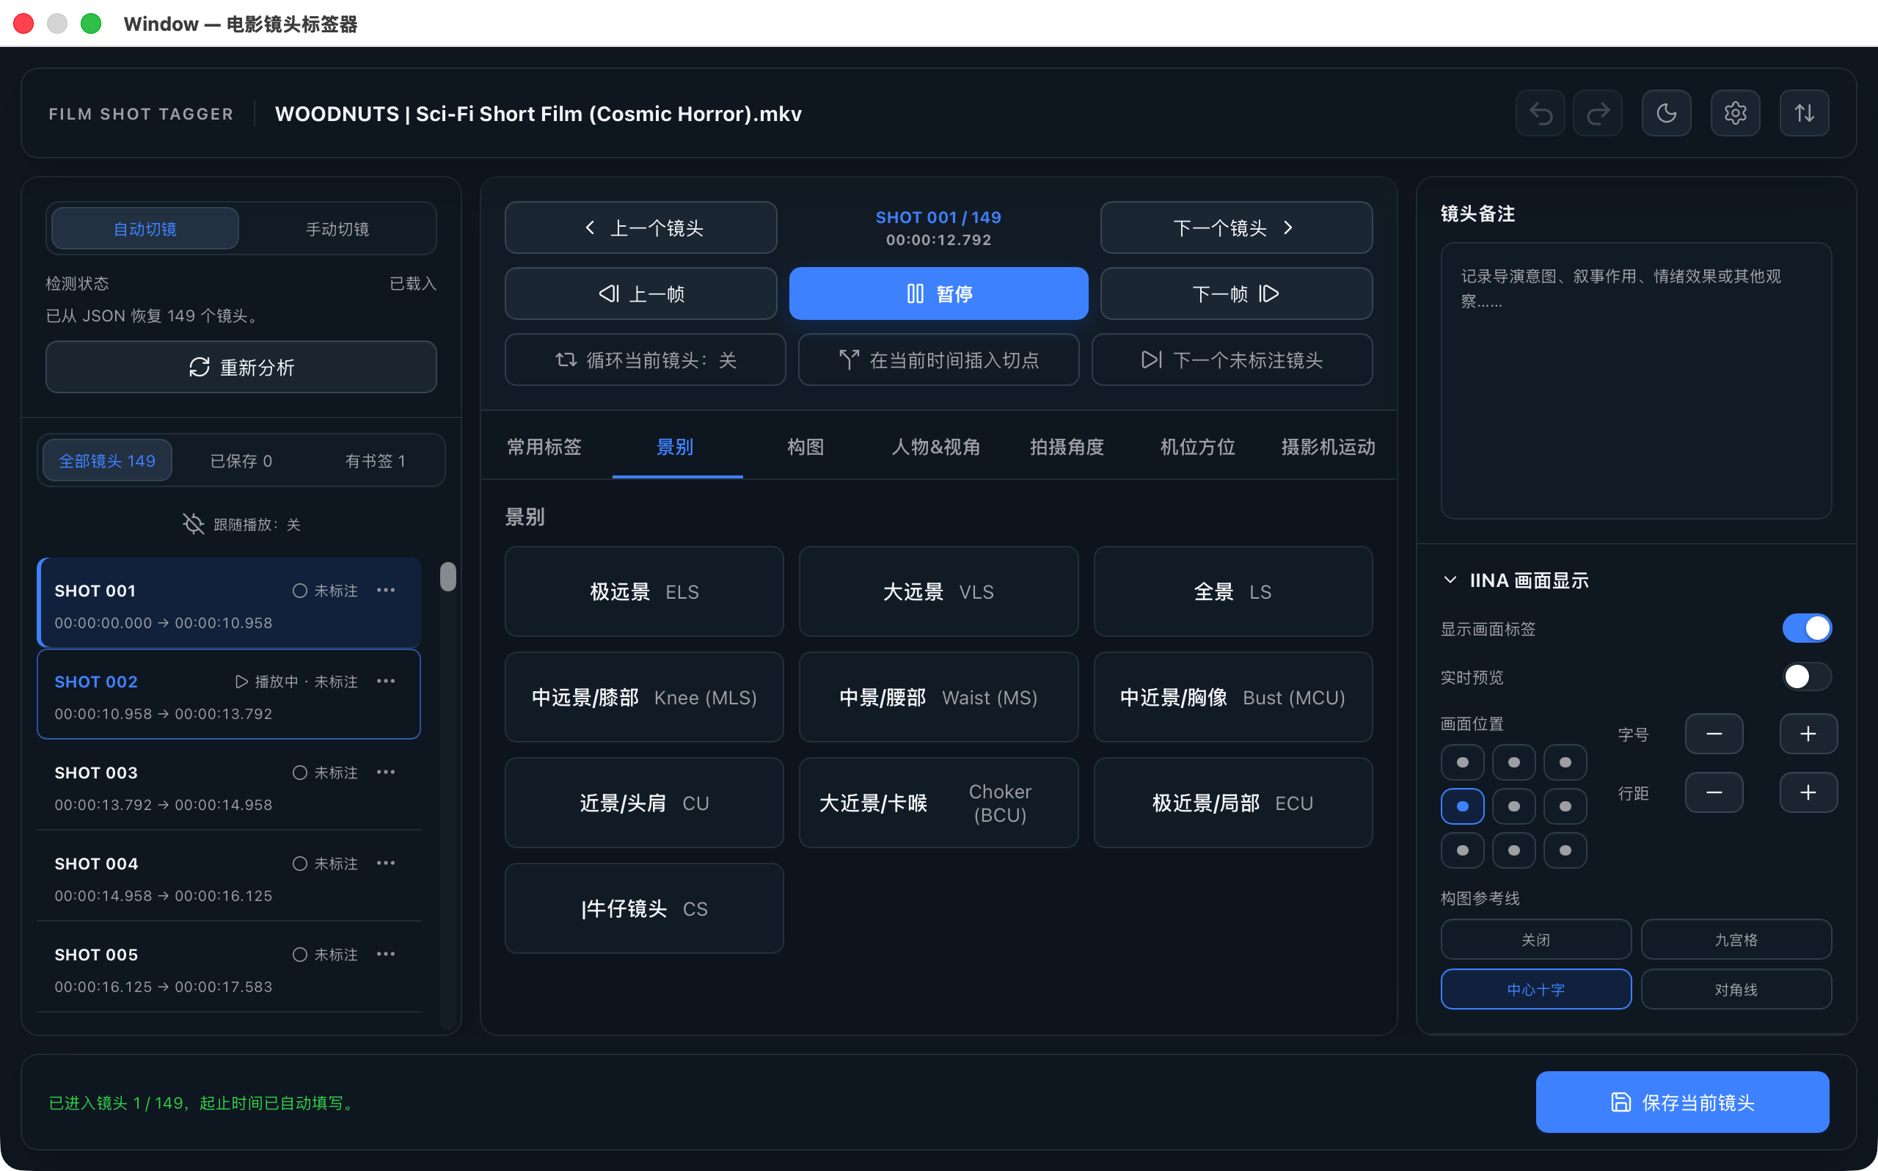
Task: Click the redo arrow icon
Action: 1597,114
